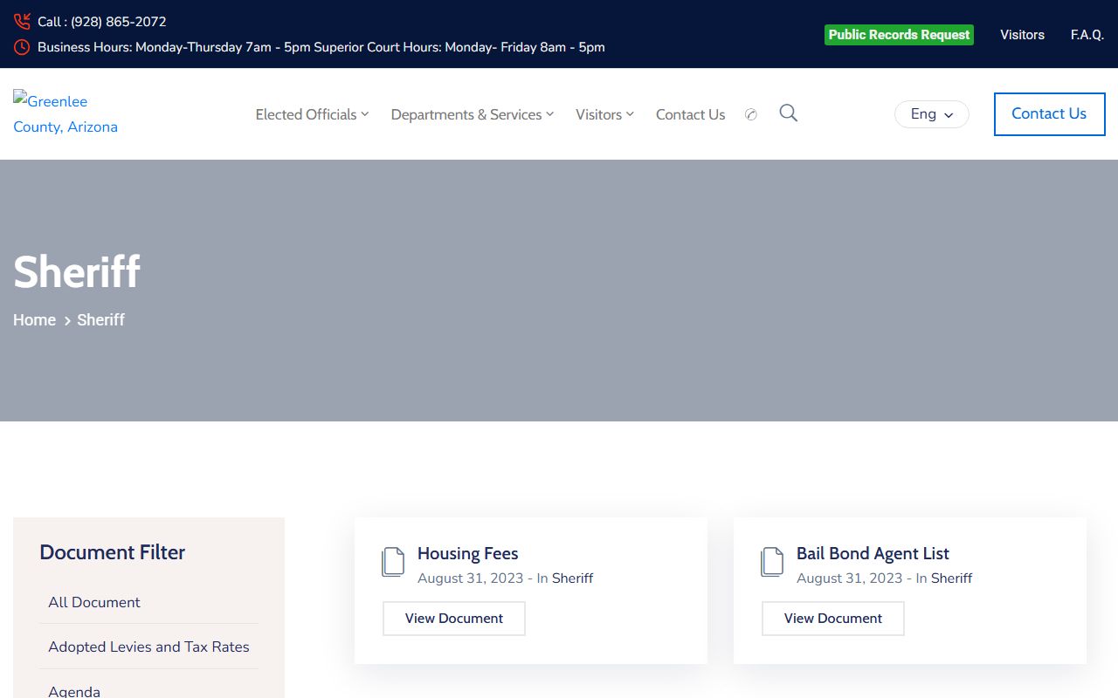Open the Visitors dropdown in main navigation

coord(604,114)
